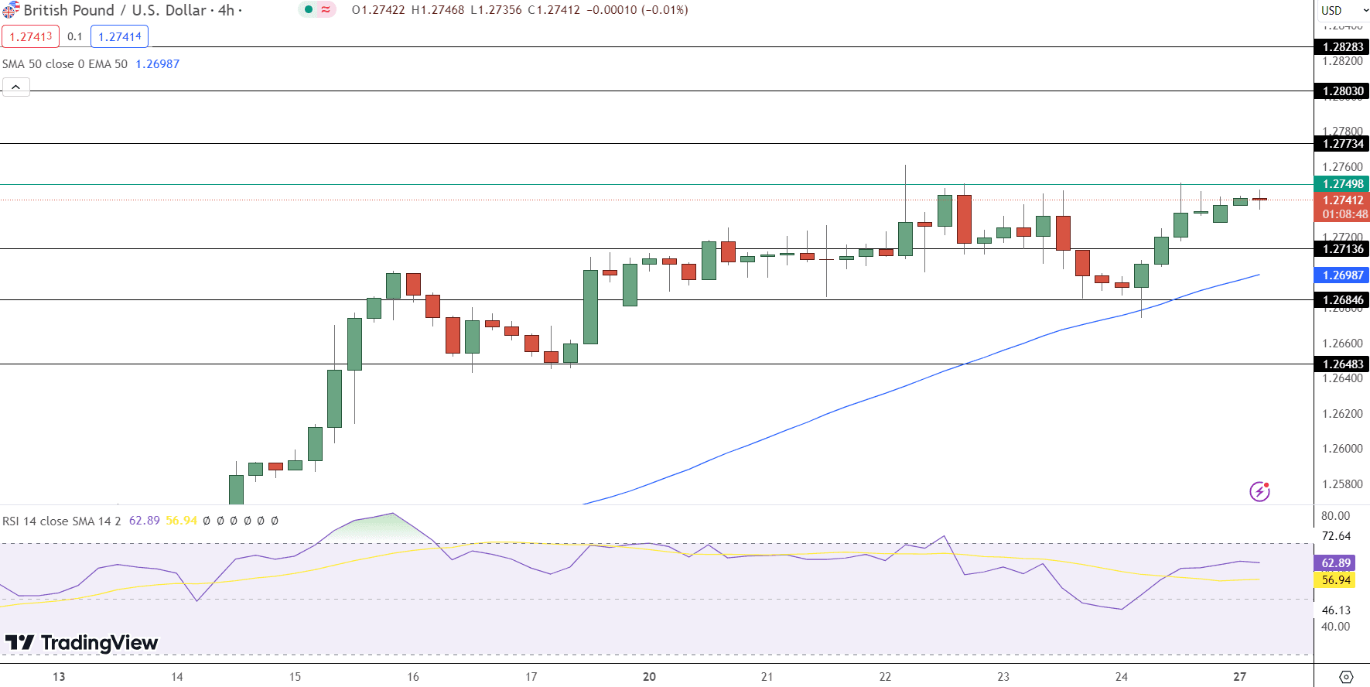1370x687 pixels.
Task: Click the 80.00 RSI scale label
Action: tap(1335, 516)
